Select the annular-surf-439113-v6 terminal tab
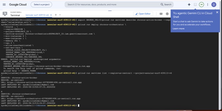Image resolution: width=222 pixels, height=111 pixels. tap(37, 15)
